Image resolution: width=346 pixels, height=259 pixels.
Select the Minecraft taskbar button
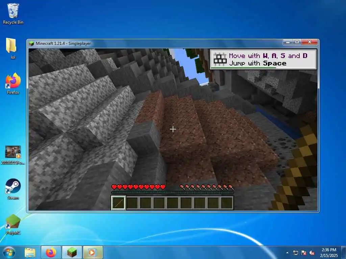pos(72,253)
